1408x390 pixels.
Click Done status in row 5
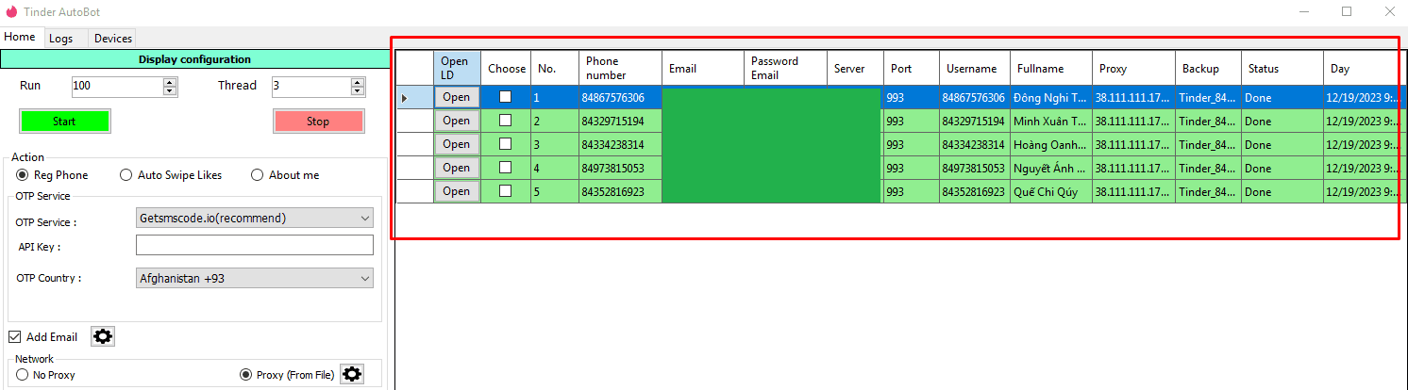[x=1282, y=192]
